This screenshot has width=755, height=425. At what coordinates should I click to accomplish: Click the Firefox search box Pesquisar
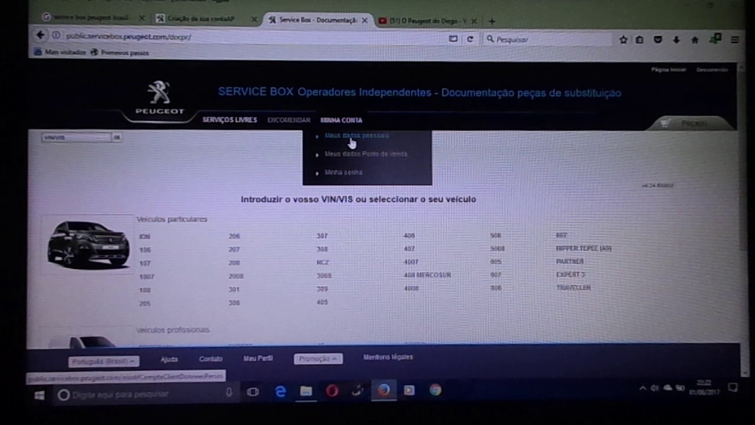tap(547, 40)
